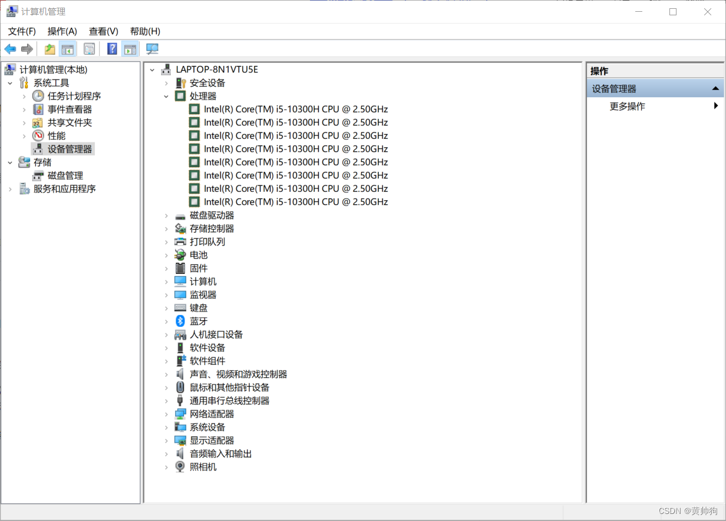Click the 照相机 camera icon

[x=180, y=467]
